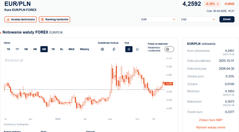The image size is (239, 132).
Task: Click the red down arrow beside -0,10%
Action: point(218,4)
